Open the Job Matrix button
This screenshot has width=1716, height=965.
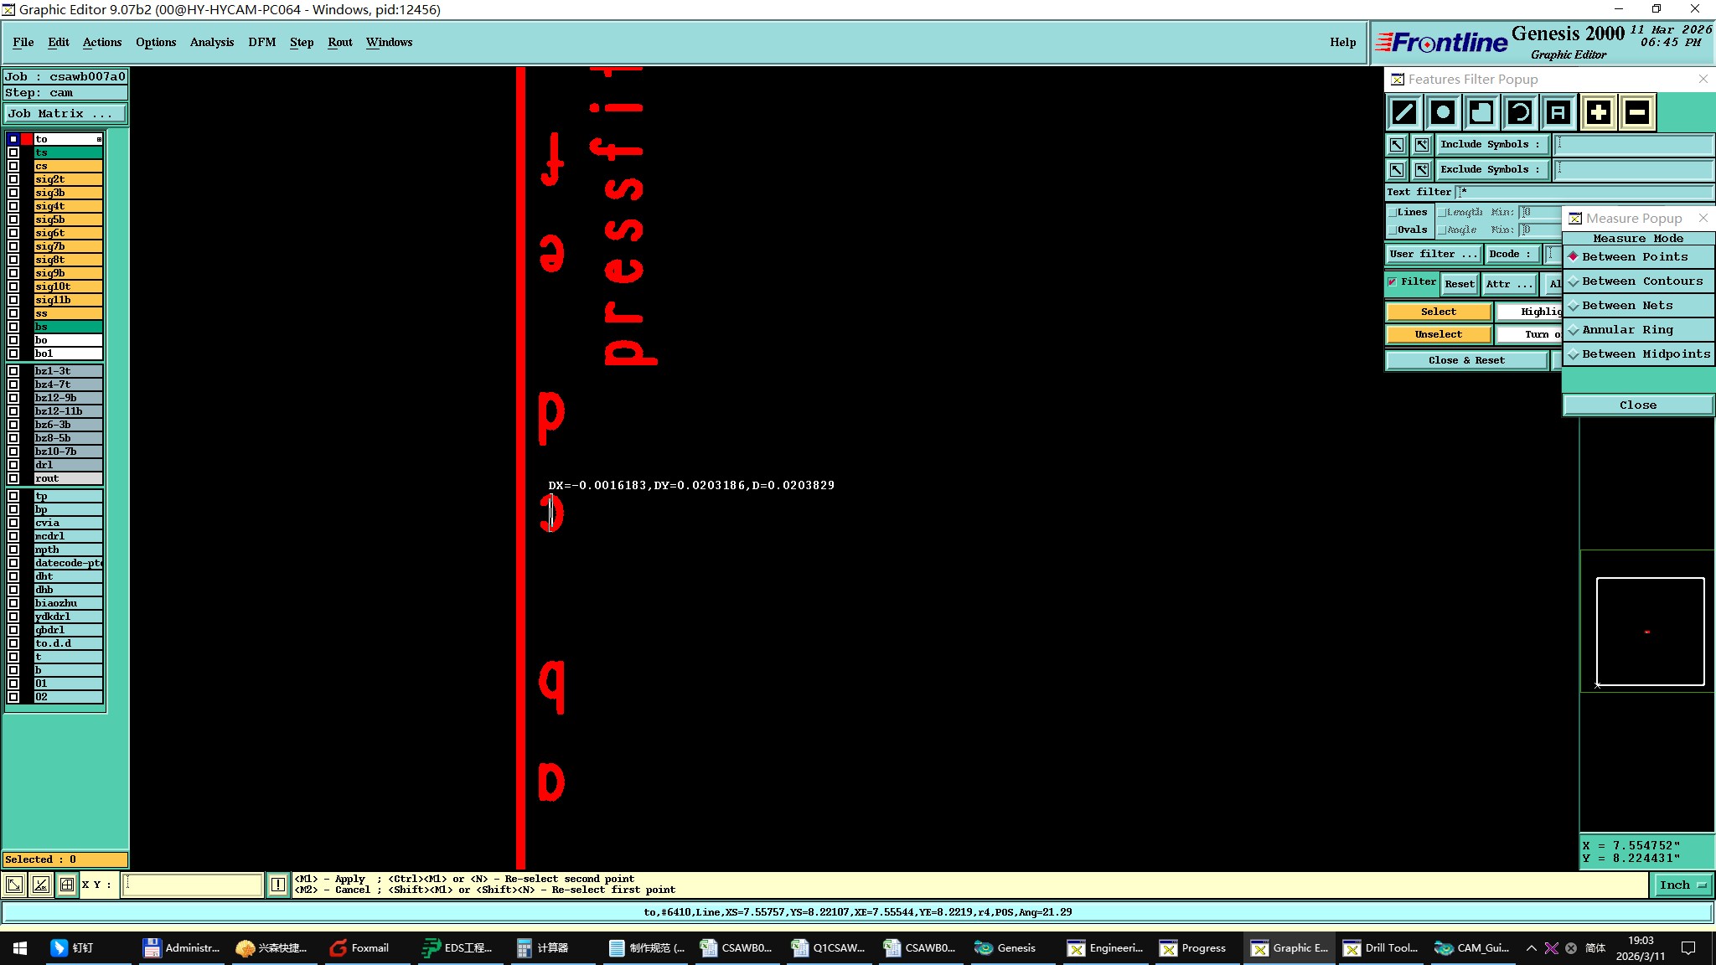click(65, 114)
